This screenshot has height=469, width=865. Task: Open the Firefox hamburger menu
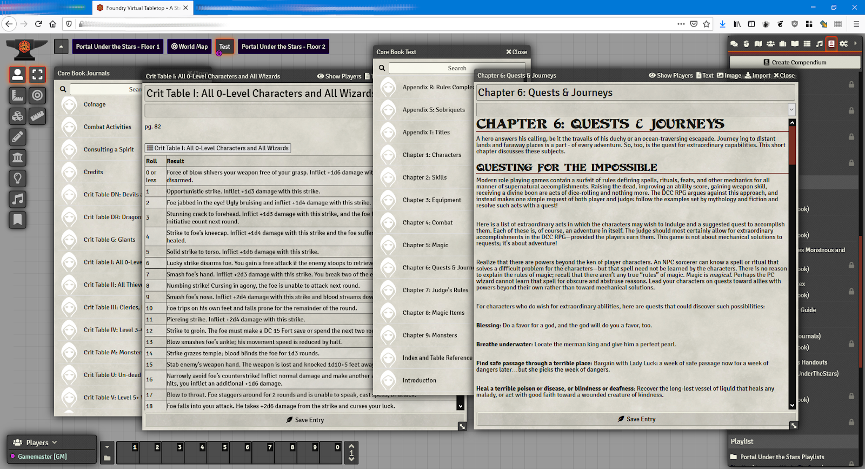coord(856,24)
